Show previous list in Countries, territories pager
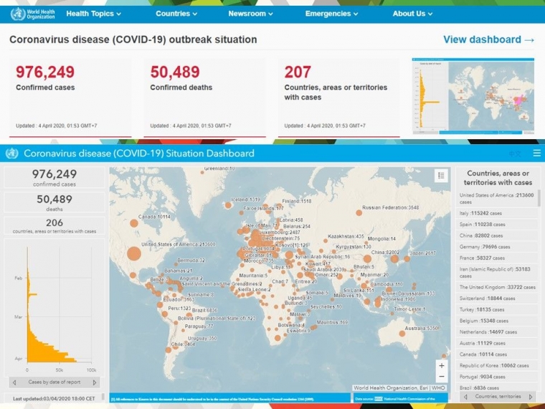The height and width of the screenshot is (409, 545). (x=465, y=397)
